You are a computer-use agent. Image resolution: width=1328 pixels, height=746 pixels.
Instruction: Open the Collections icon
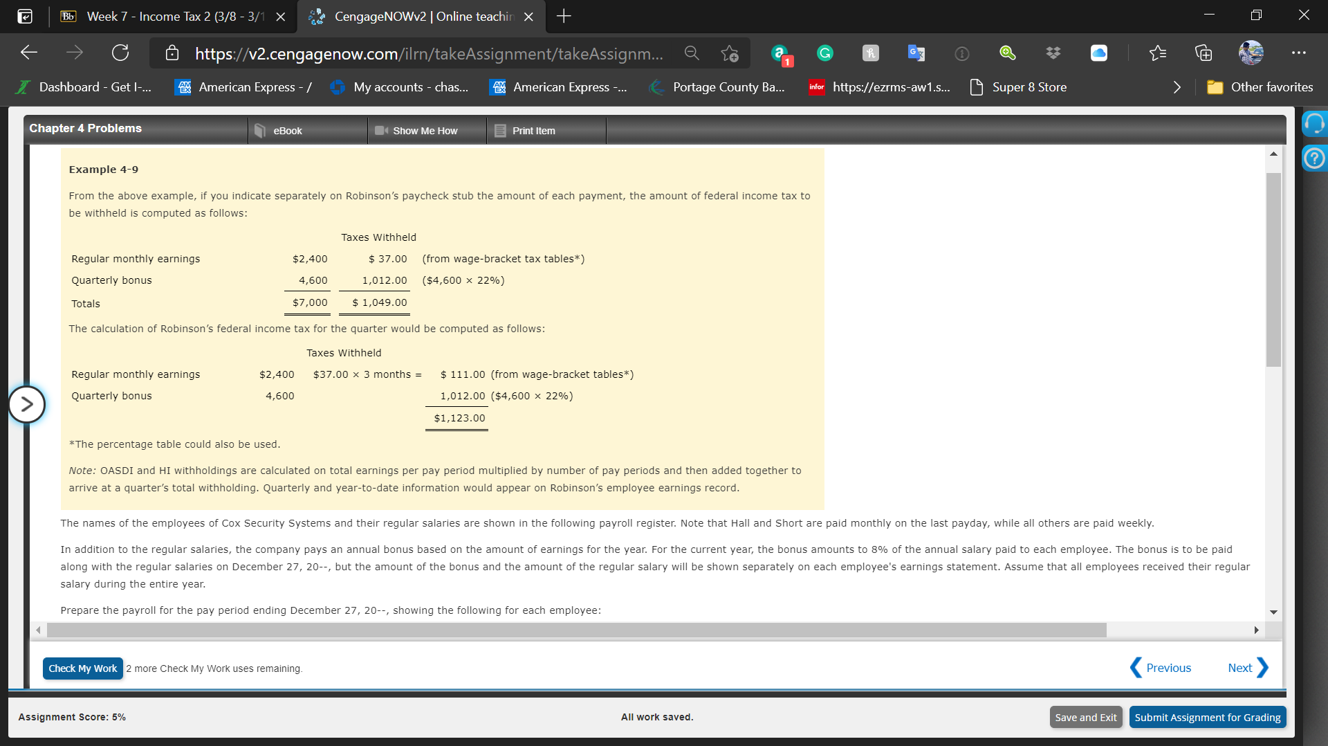tap(1203, 53)
